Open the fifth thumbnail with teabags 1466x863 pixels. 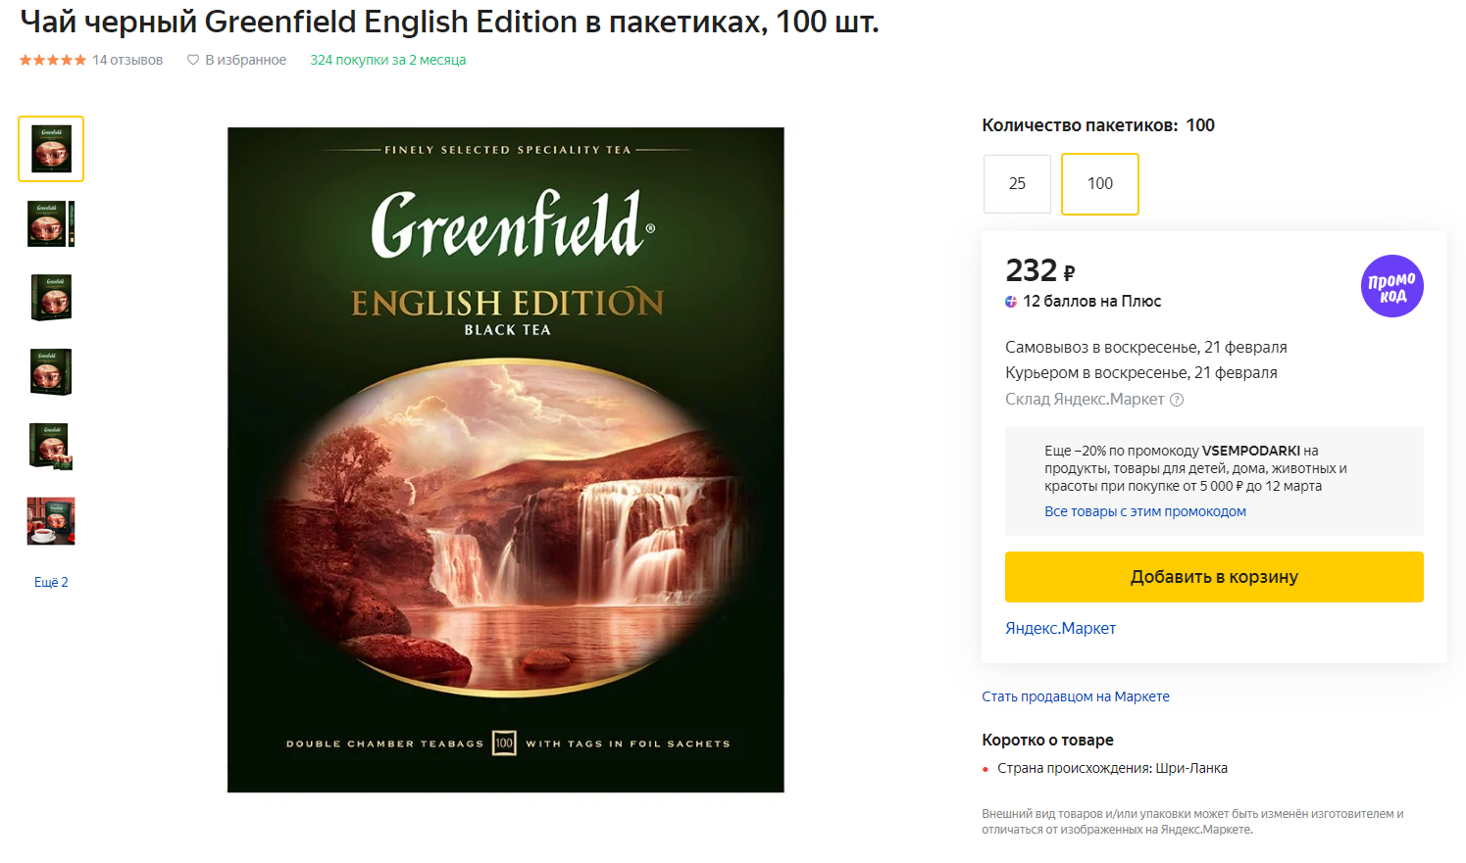[x=51, y=447]
